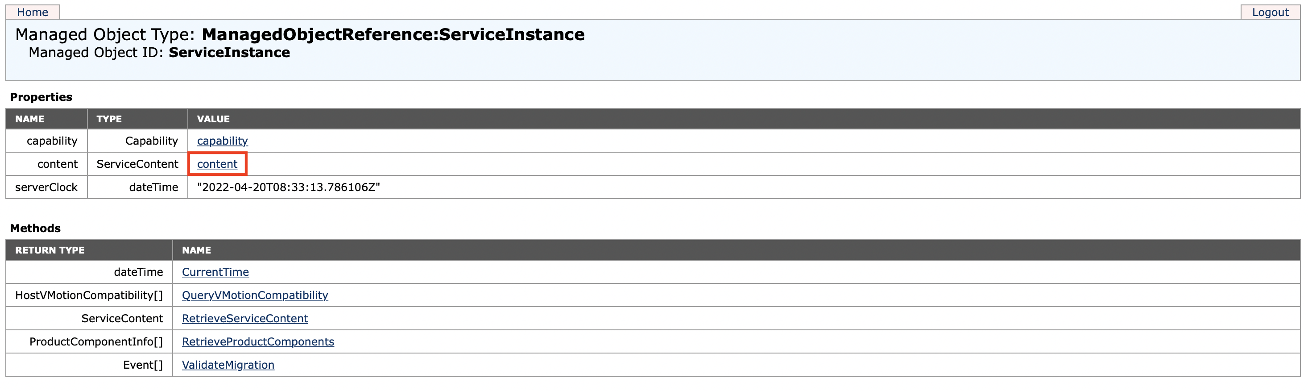Click the serverClock property name cell
1308x391 pixels.
(46, 187)
